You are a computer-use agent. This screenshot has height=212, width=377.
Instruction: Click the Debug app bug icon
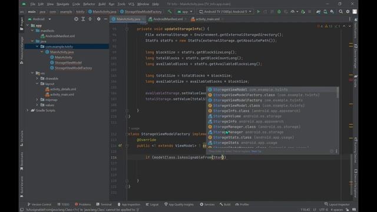coord(279,12)
